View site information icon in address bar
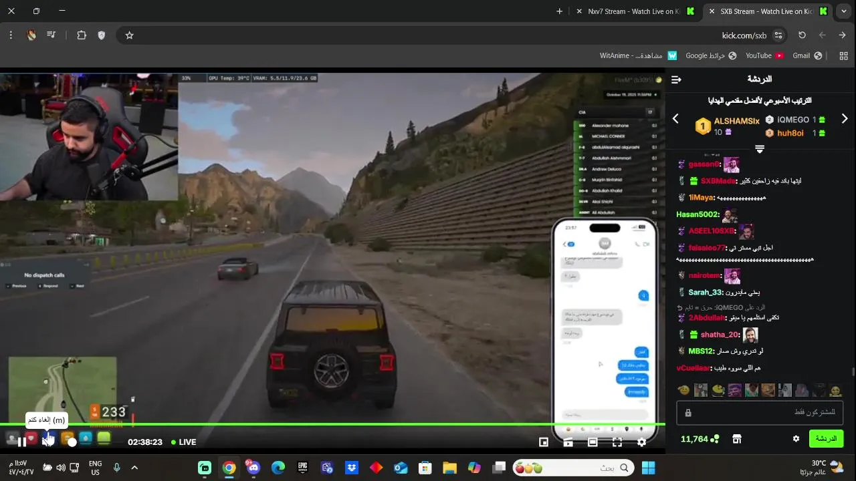Image resolution: width=856 pixels, height=481 pixels. point(778,35)
